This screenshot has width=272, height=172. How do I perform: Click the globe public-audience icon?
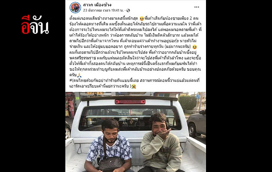(x=128, y=10)
